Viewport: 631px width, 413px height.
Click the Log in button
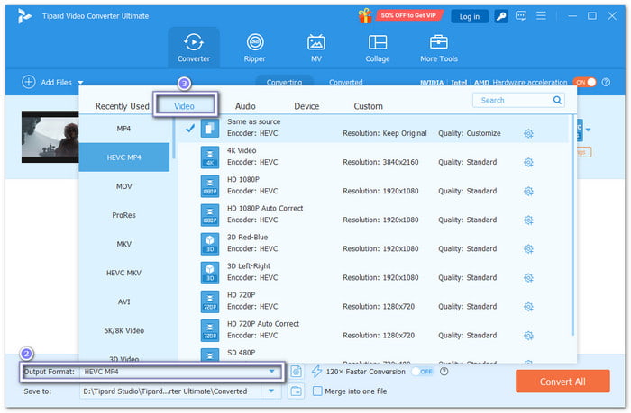tap(470, 16)
